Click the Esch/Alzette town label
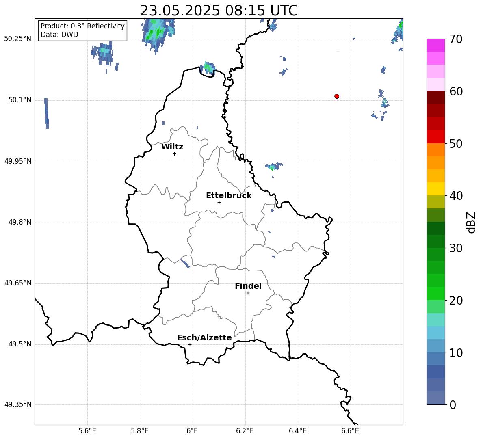481x439 pixels. coord(204,337)
